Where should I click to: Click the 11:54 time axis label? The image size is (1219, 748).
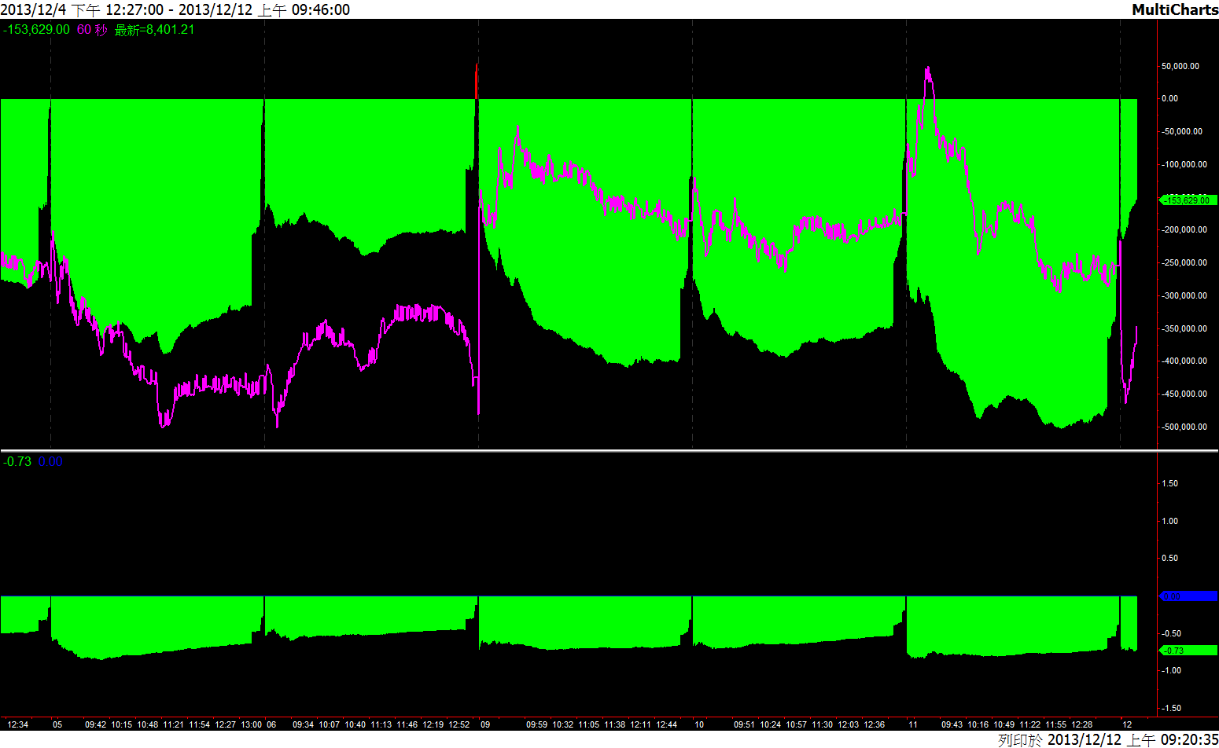(x=200, y=724)
